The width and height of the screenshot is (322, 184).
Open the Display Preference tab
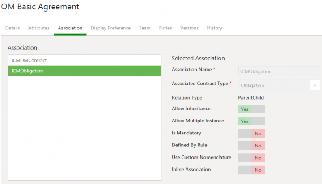(x=110, y=28)
